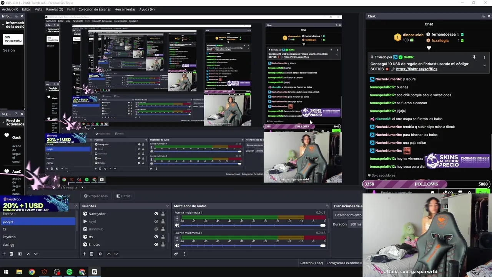
Task: Select the Cs scene
Action: click(38, 229)
